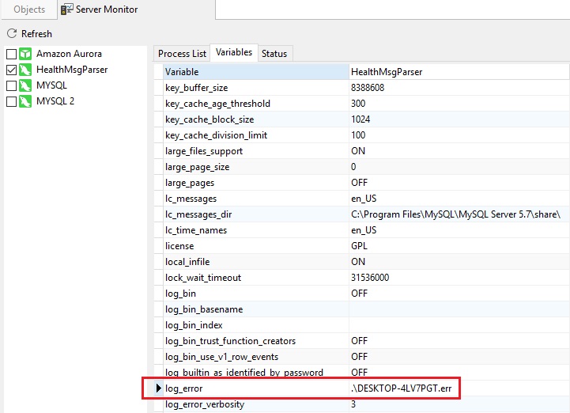Click the key_cache_division_limit value 100
570x413 pixels.
tap(358, 135)
